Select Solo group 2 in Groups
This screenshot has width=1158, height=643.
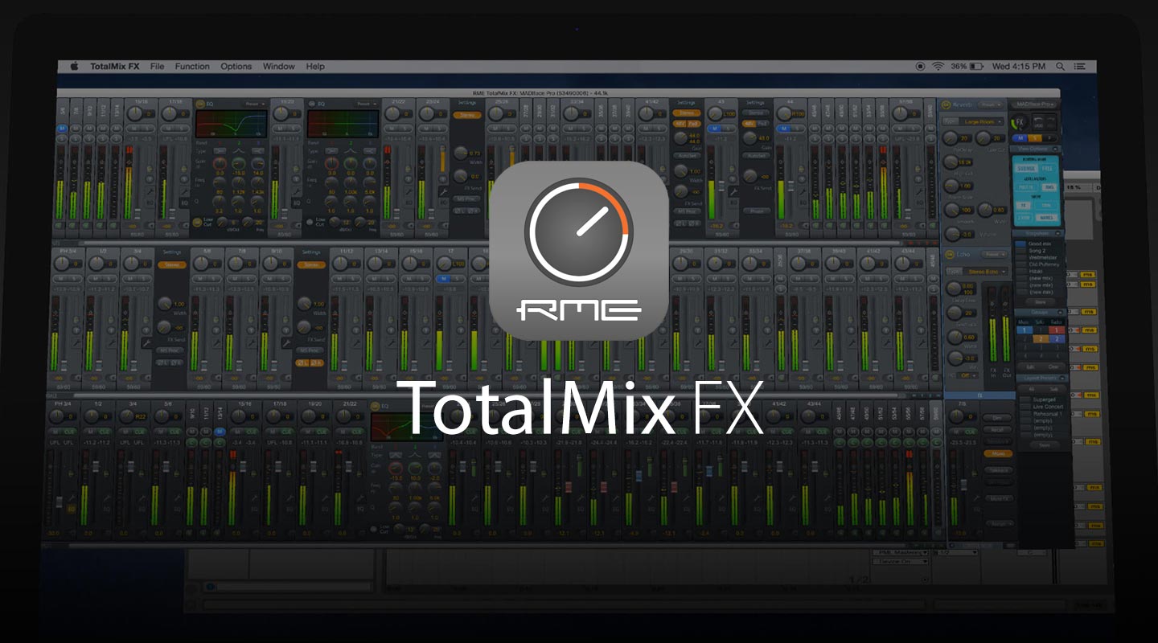(1040, 339)
